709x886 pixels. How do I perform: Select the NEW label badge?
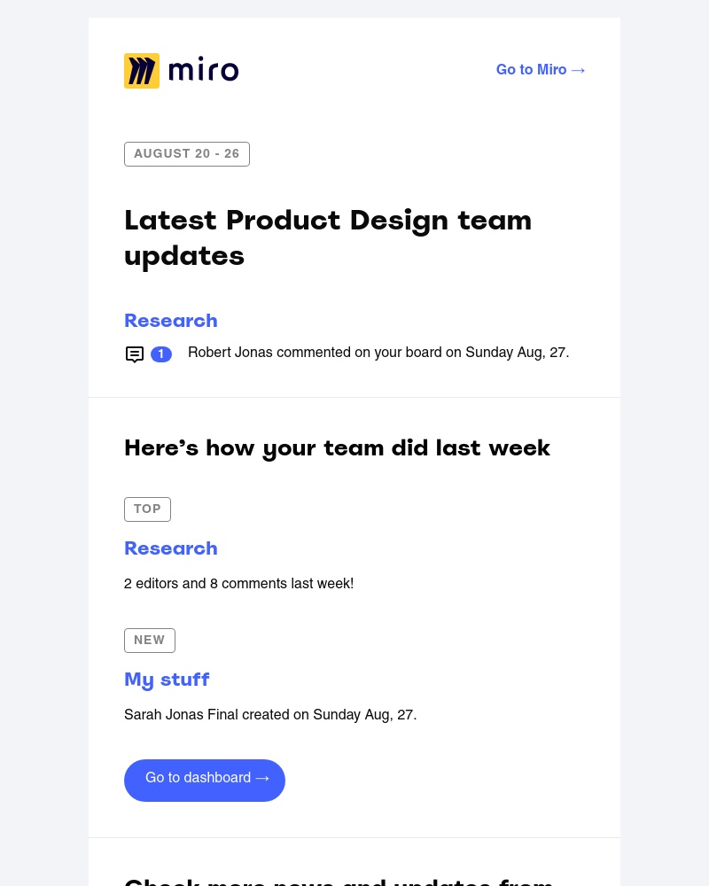click(150, 640)
